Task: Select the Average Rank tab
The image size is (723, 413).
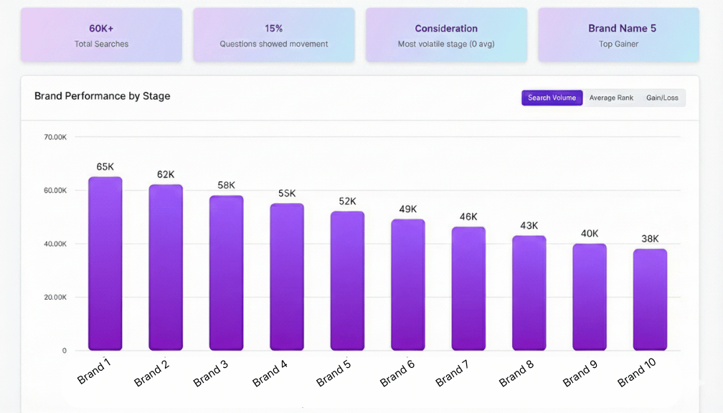Action: click(x=611, y=98)
